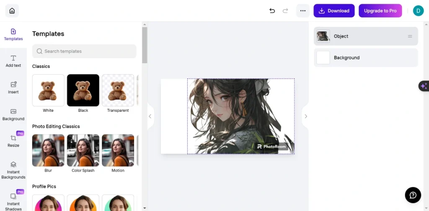Select the Object layer row
The width and height of the screenshot is (429, 211).
click(x=366, y=36)
